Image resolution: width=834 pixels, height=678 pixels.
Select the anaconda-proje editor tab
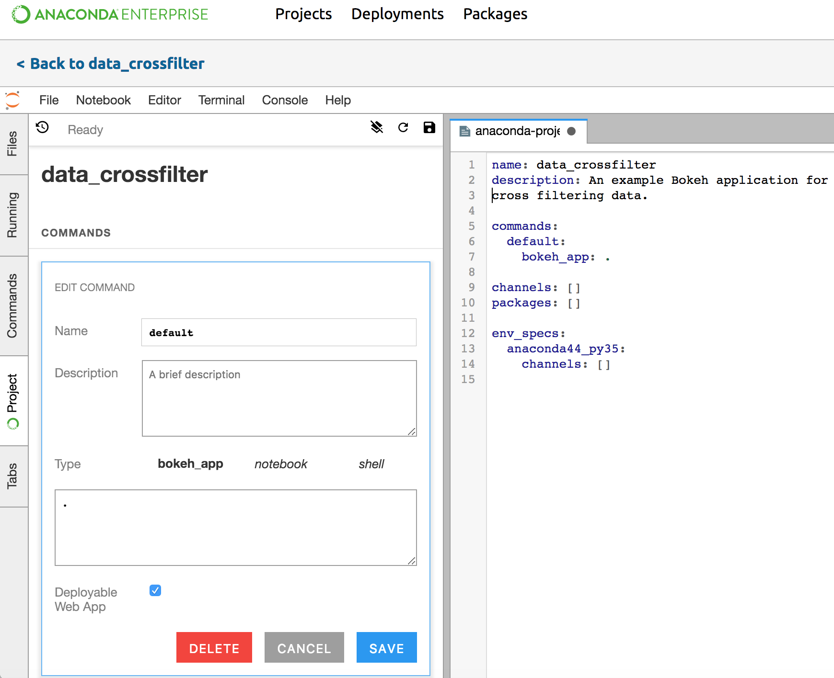519,131
